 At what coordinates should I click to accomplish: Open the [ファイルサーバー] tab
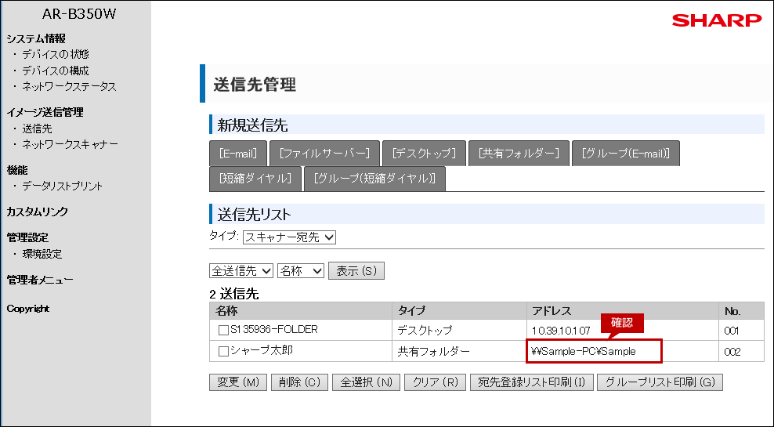pyautogui.click(x=324, y=154)
